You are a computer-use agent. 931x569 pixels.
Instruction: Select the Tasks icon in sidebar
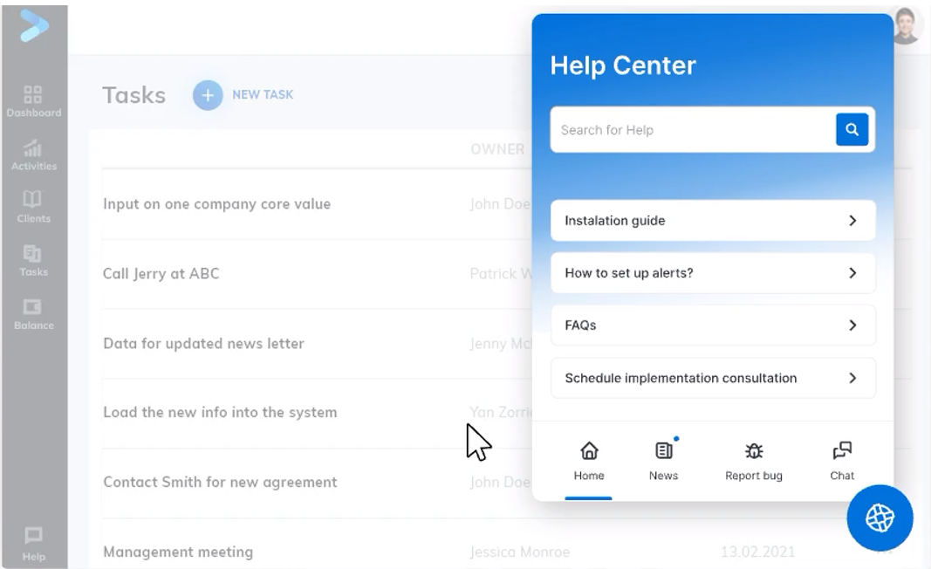coord(33,255)
